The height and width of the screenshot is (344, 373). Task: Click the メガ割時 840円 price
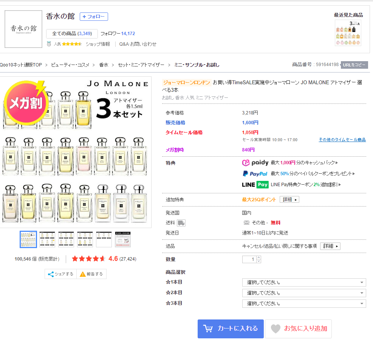pyautogui.click(x=248, y=150)
